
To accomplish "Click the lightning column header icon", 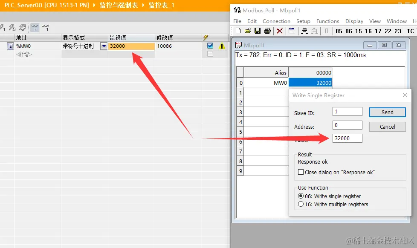I will pos(206,37).
